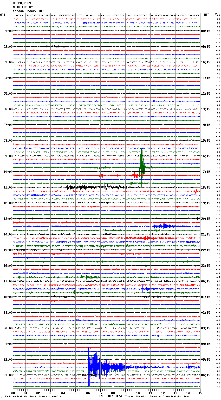Click the Traces clipped at plus/minus note
This screenshot has width=221, height=400.
157,396
